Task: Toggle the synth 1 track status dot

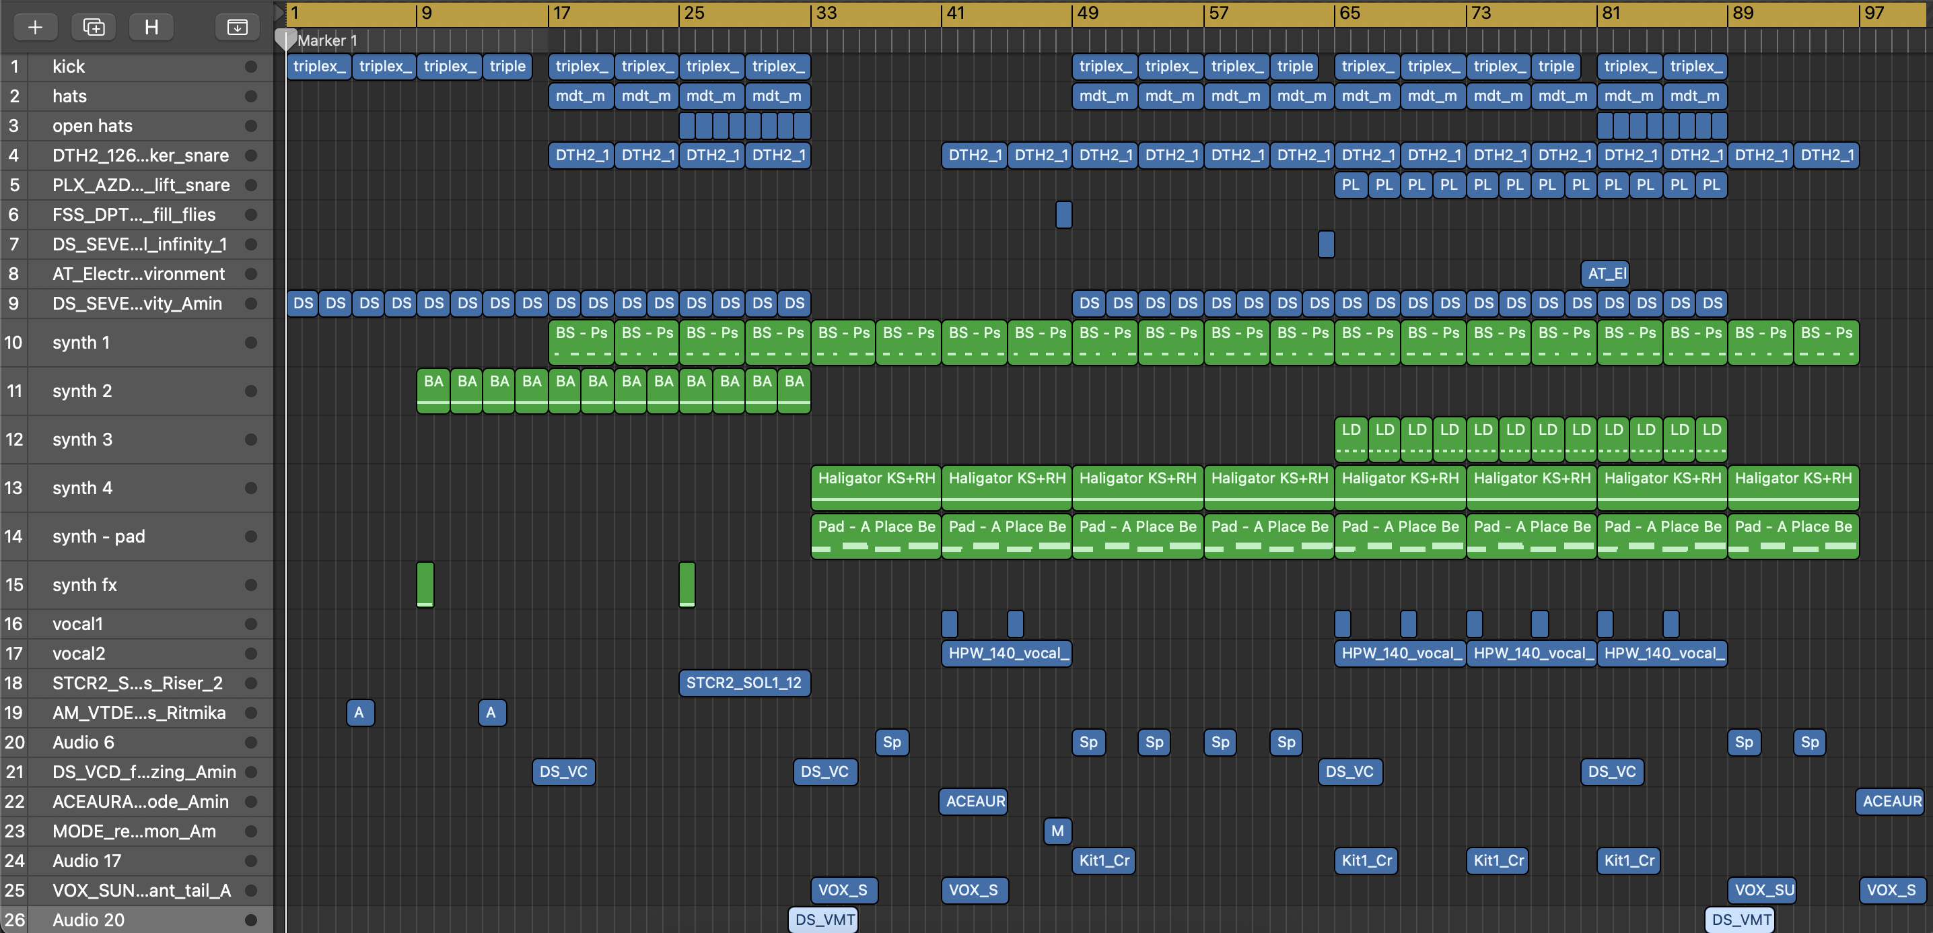Action: point(250,342)
